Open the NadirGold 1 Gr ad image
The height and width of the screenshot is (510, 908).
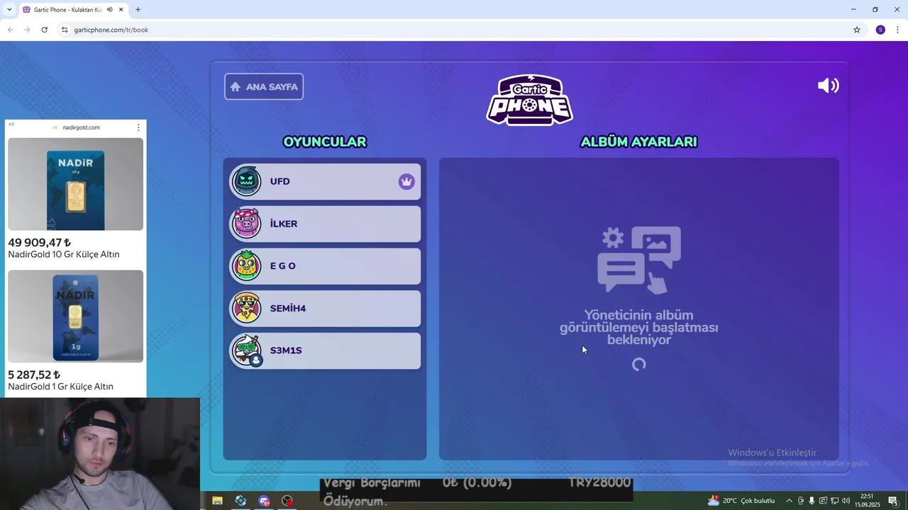point(75,316)
